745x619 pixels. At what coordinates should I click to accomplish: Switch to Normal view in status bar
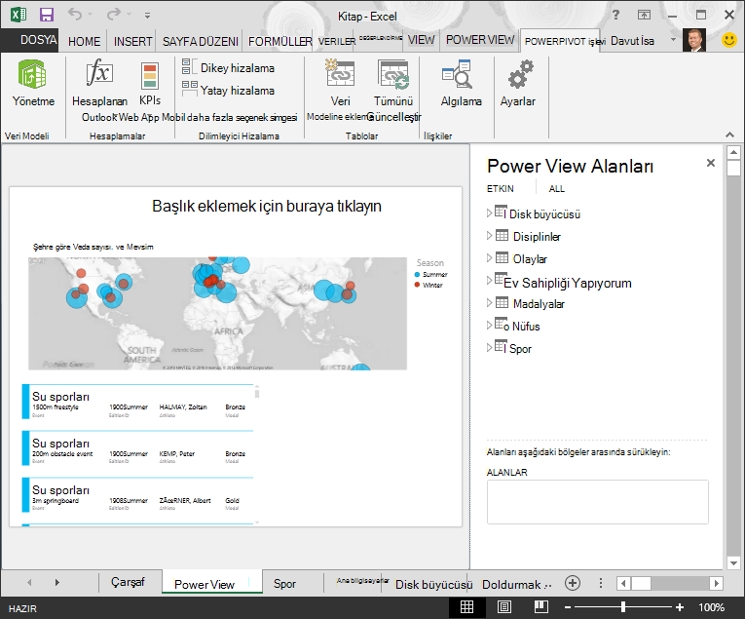pos(467,607)
